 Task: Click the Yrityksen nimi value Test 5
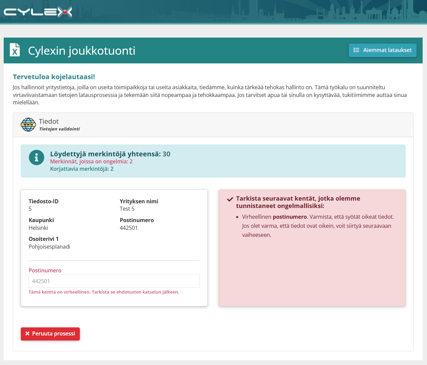point(127,209)
